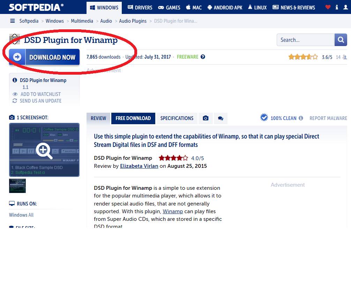Screen dimensions: 351x306
Task: Open the user account icon
Action: tap(346, 7)
